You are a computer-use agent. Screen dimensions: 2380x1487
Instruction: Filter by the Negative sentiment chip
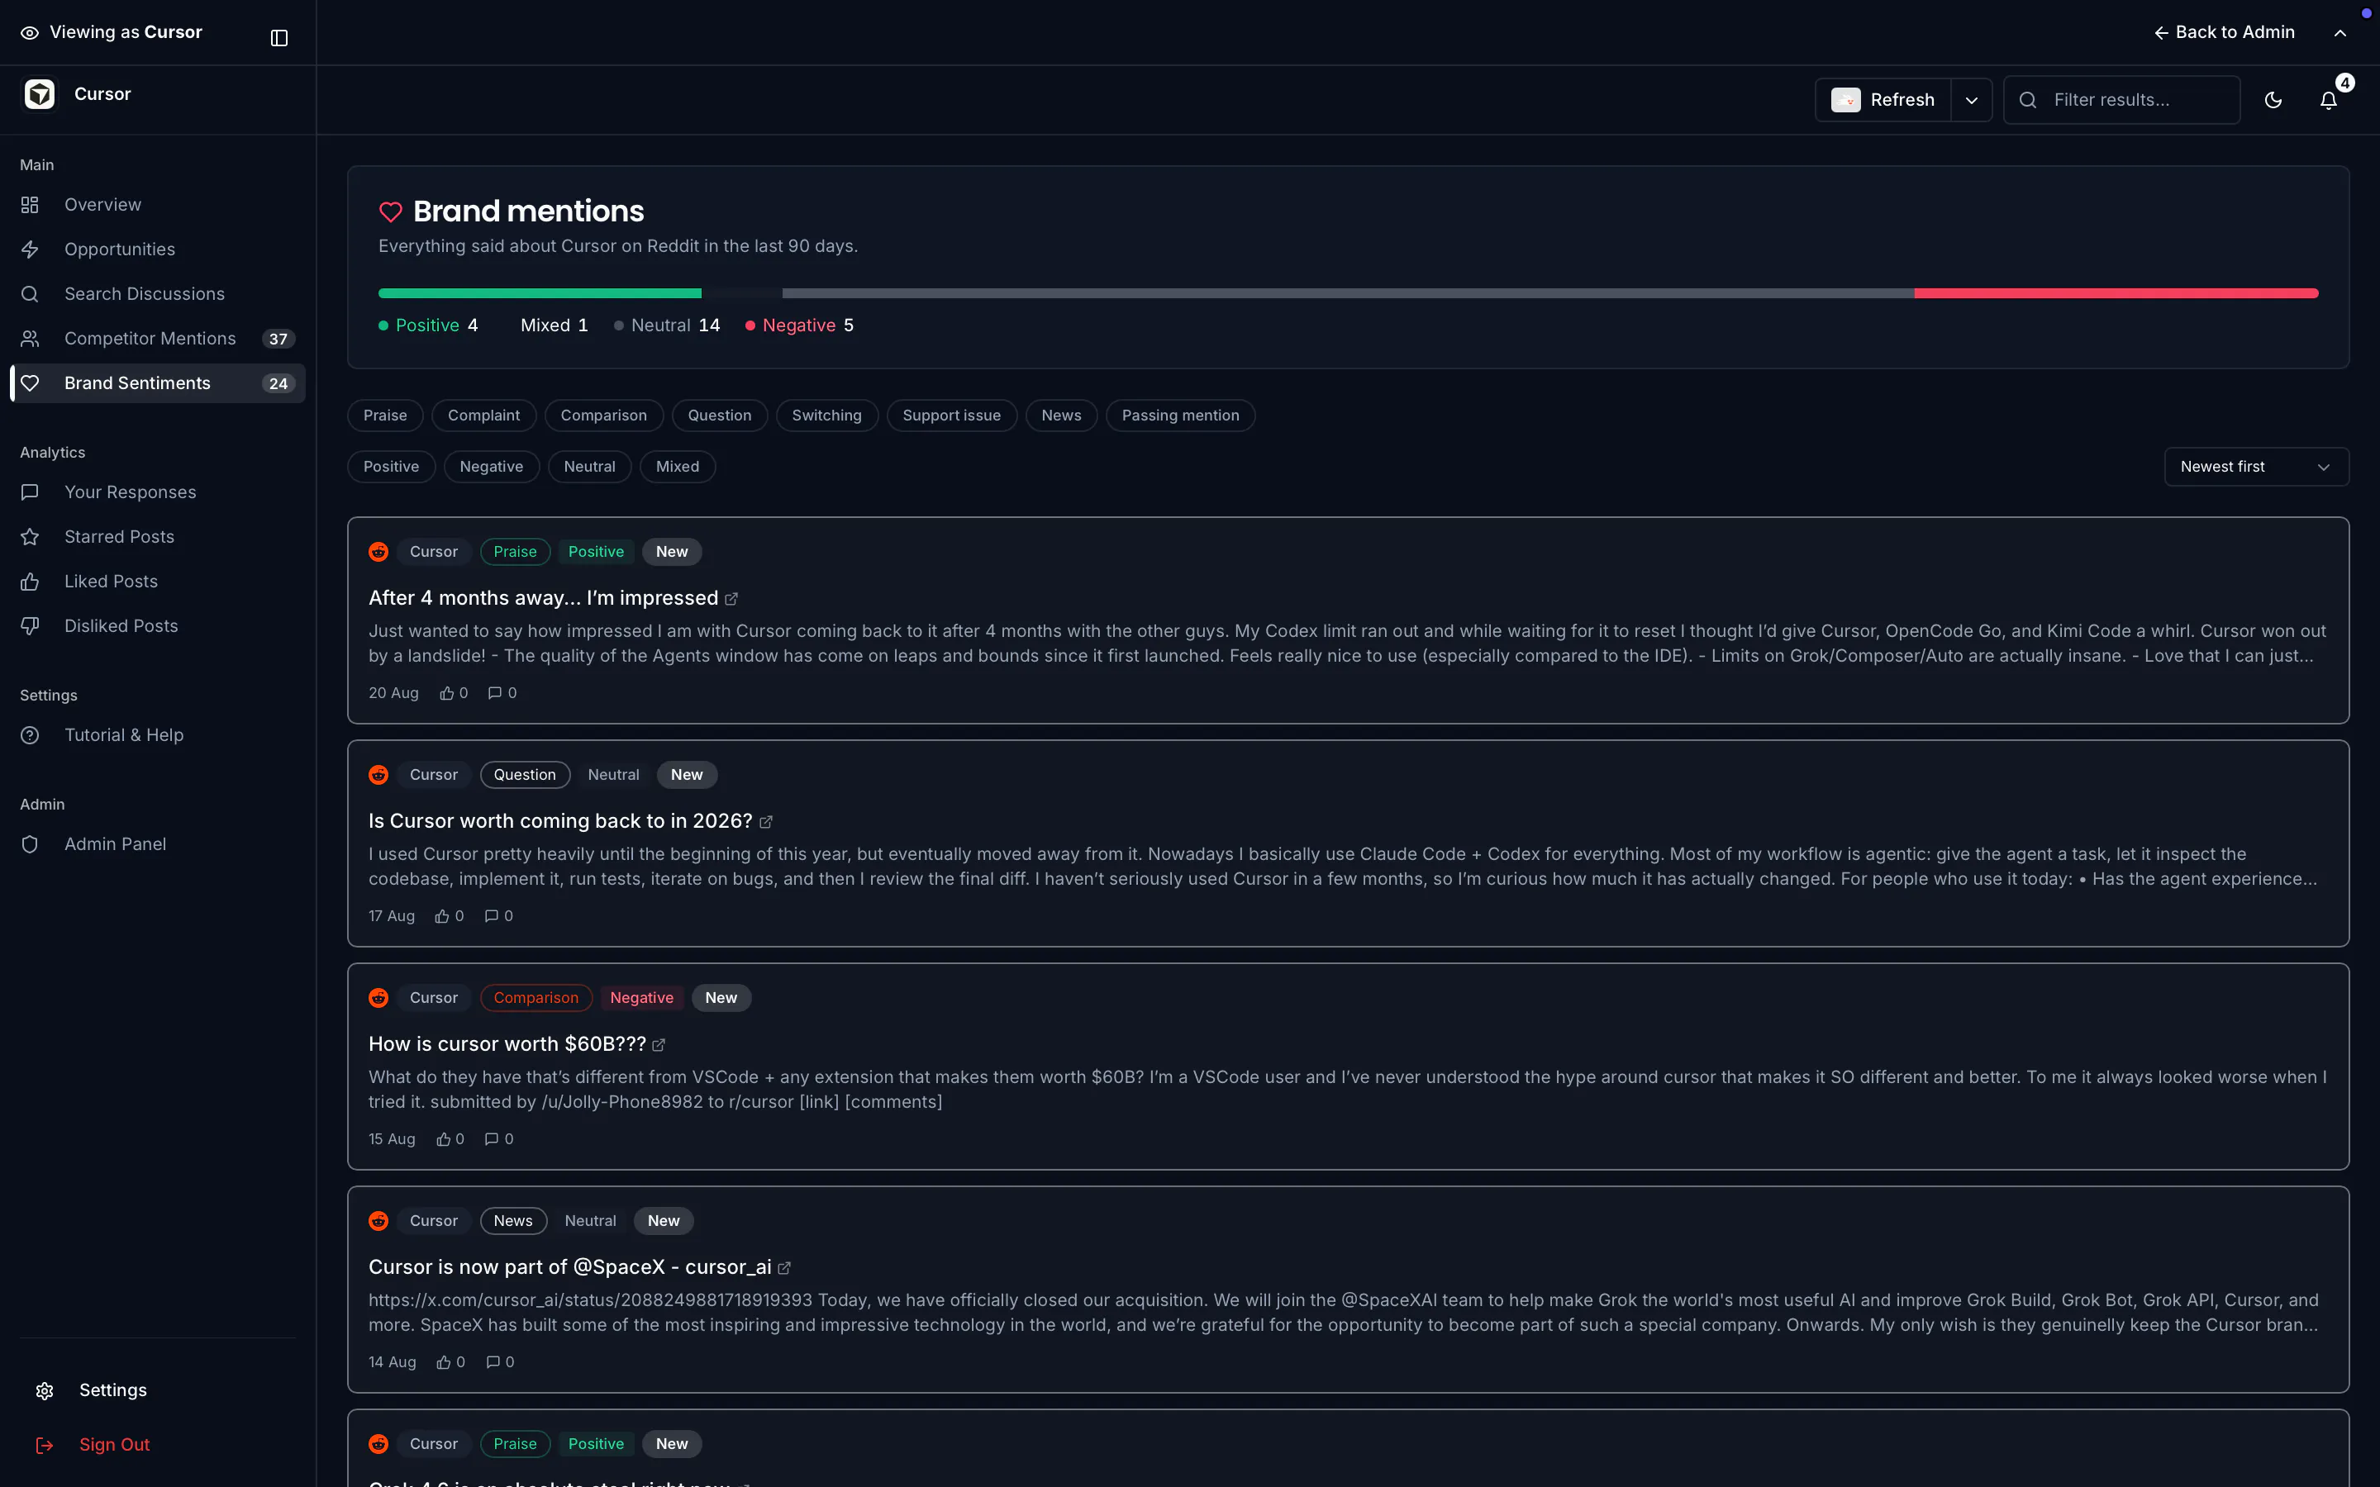point(492,466)
